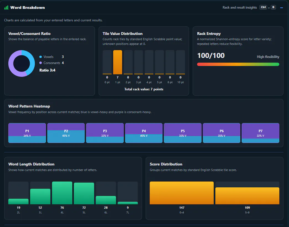Click the P4 45% V heatmap cell

click(x=144, y=133)
